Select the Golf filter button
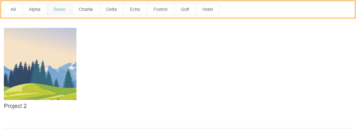 point(185,9)
